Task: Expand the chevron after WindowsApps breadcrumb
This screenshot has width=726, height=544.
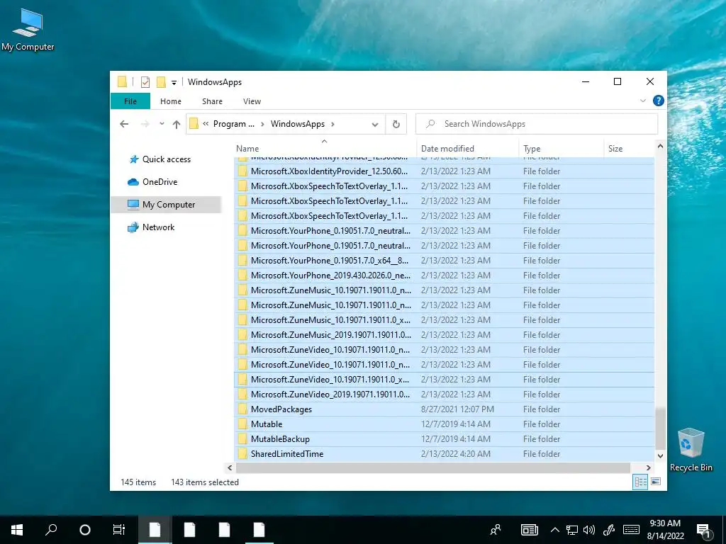Action: 333,124
